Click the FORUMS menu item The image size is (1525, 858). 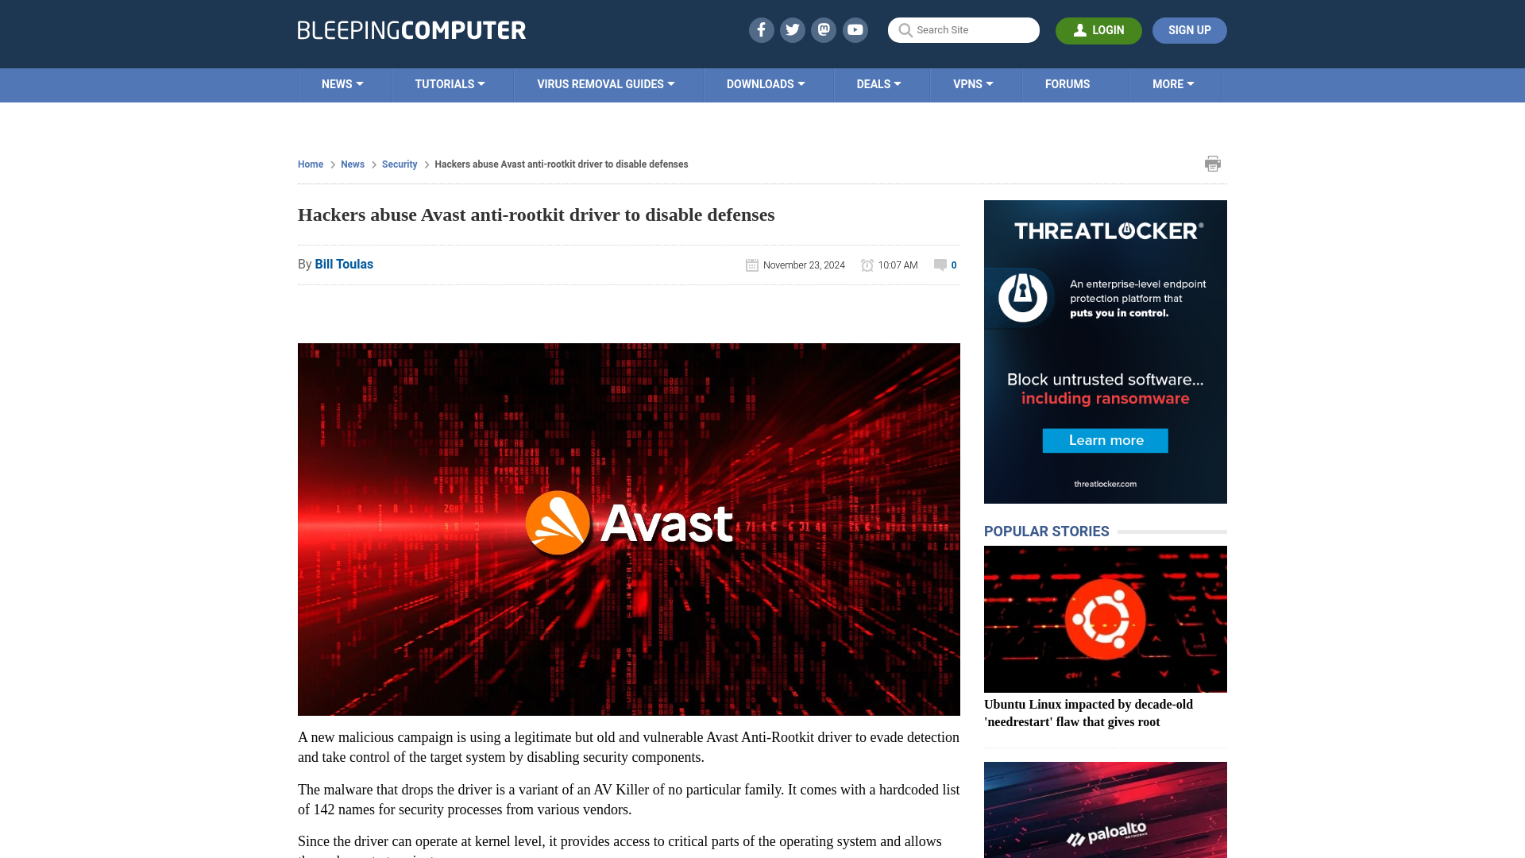tap(1067, 83)
